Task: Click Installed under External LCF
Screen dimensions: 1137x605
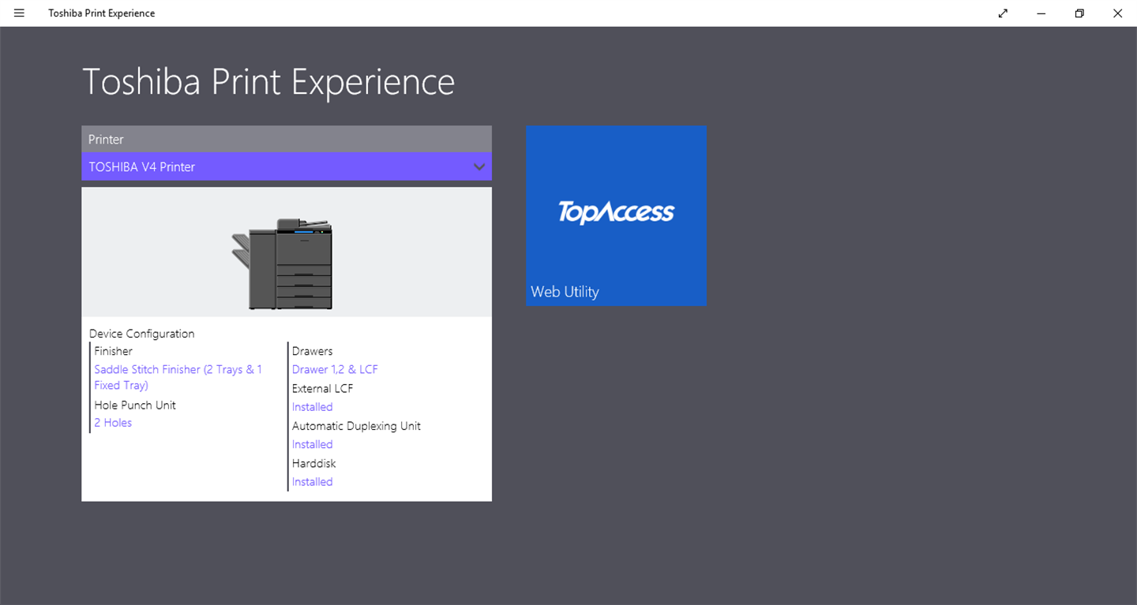Action: click(312, 407)
